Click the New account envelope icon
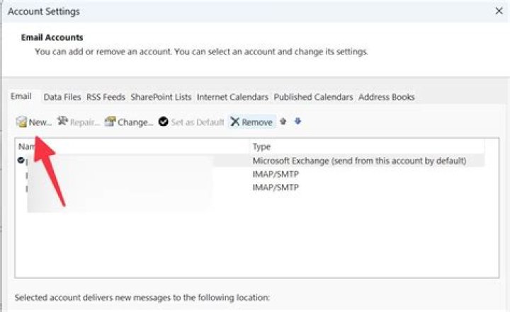 (21, 122)
